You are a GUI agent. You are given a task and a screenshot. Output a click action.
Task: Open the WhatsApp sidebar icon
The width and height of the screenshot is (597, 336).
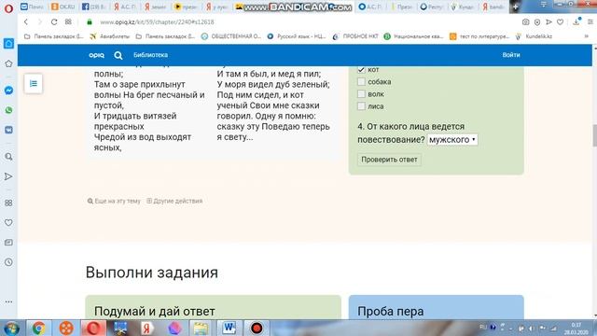pos(8,110)
